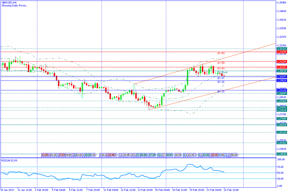Select the blue 1.26654 price tag
This screenshot has width=290, height=193.
282,125
